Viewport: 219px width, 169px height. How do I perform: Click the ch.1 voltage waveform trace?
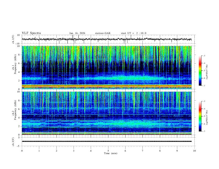106,39
